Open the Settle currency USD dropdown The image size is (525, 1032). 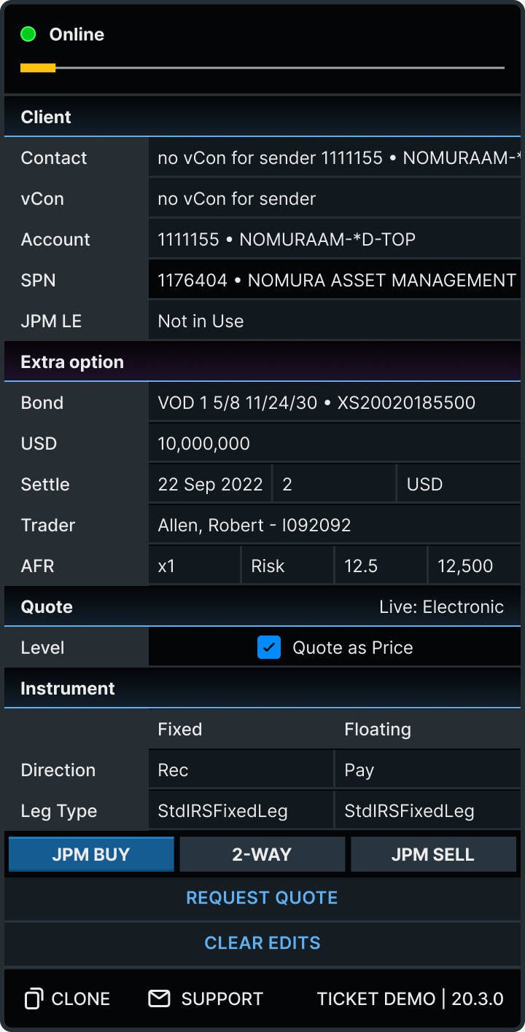pos(459,484)
